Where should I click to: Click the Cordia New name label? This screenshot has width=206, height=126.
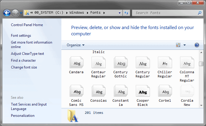coord(187,103)
